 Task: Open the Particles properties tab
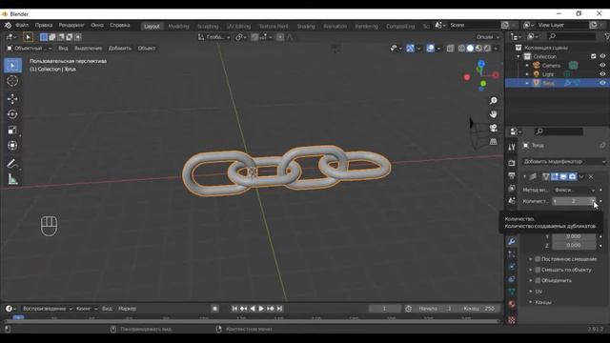click(x=512, y=254)
